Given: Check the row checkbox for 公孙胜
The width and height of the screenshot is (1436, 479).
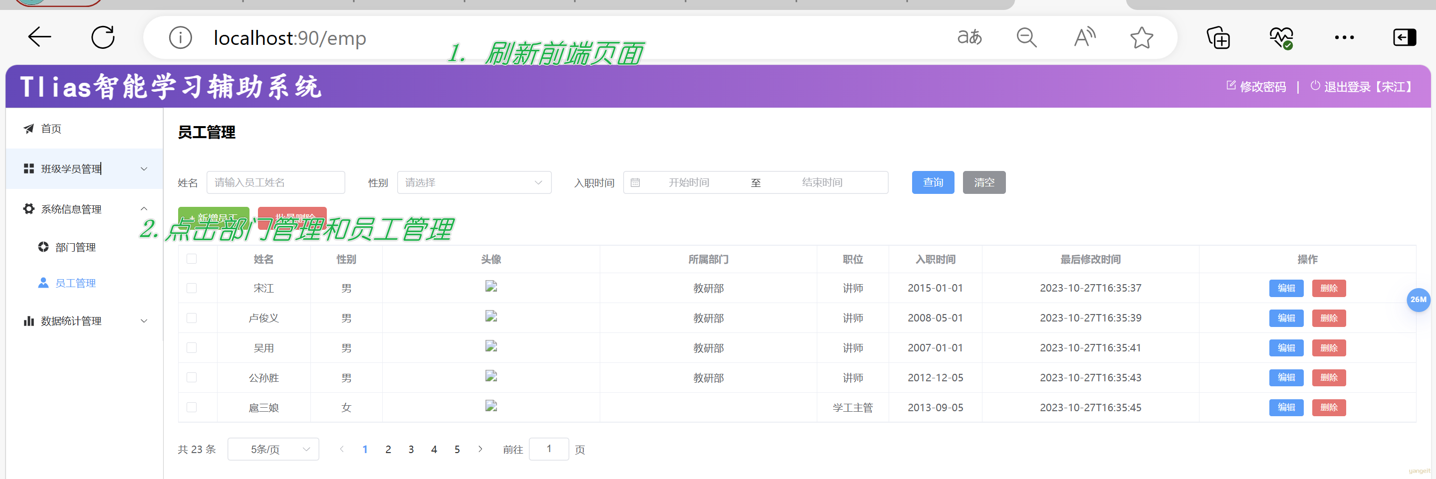Looking at the screenshot, I should click(x=192, y=377).
